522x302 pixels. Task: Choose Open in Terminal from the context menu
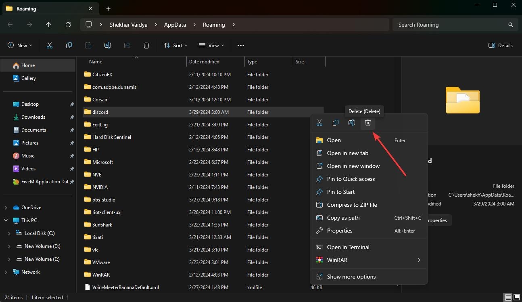point(348,247)
